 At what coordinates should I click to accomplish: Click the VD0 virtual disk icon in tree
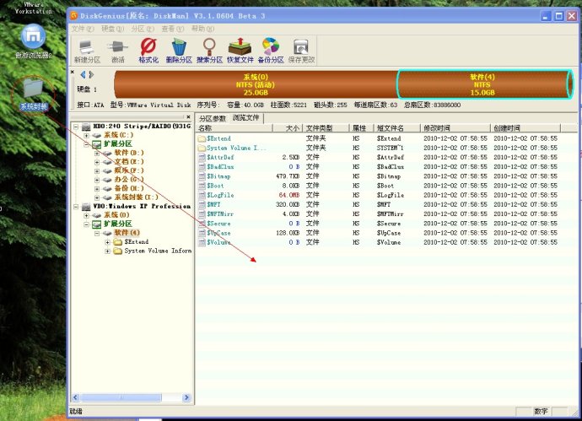click(x=86, y=207)
